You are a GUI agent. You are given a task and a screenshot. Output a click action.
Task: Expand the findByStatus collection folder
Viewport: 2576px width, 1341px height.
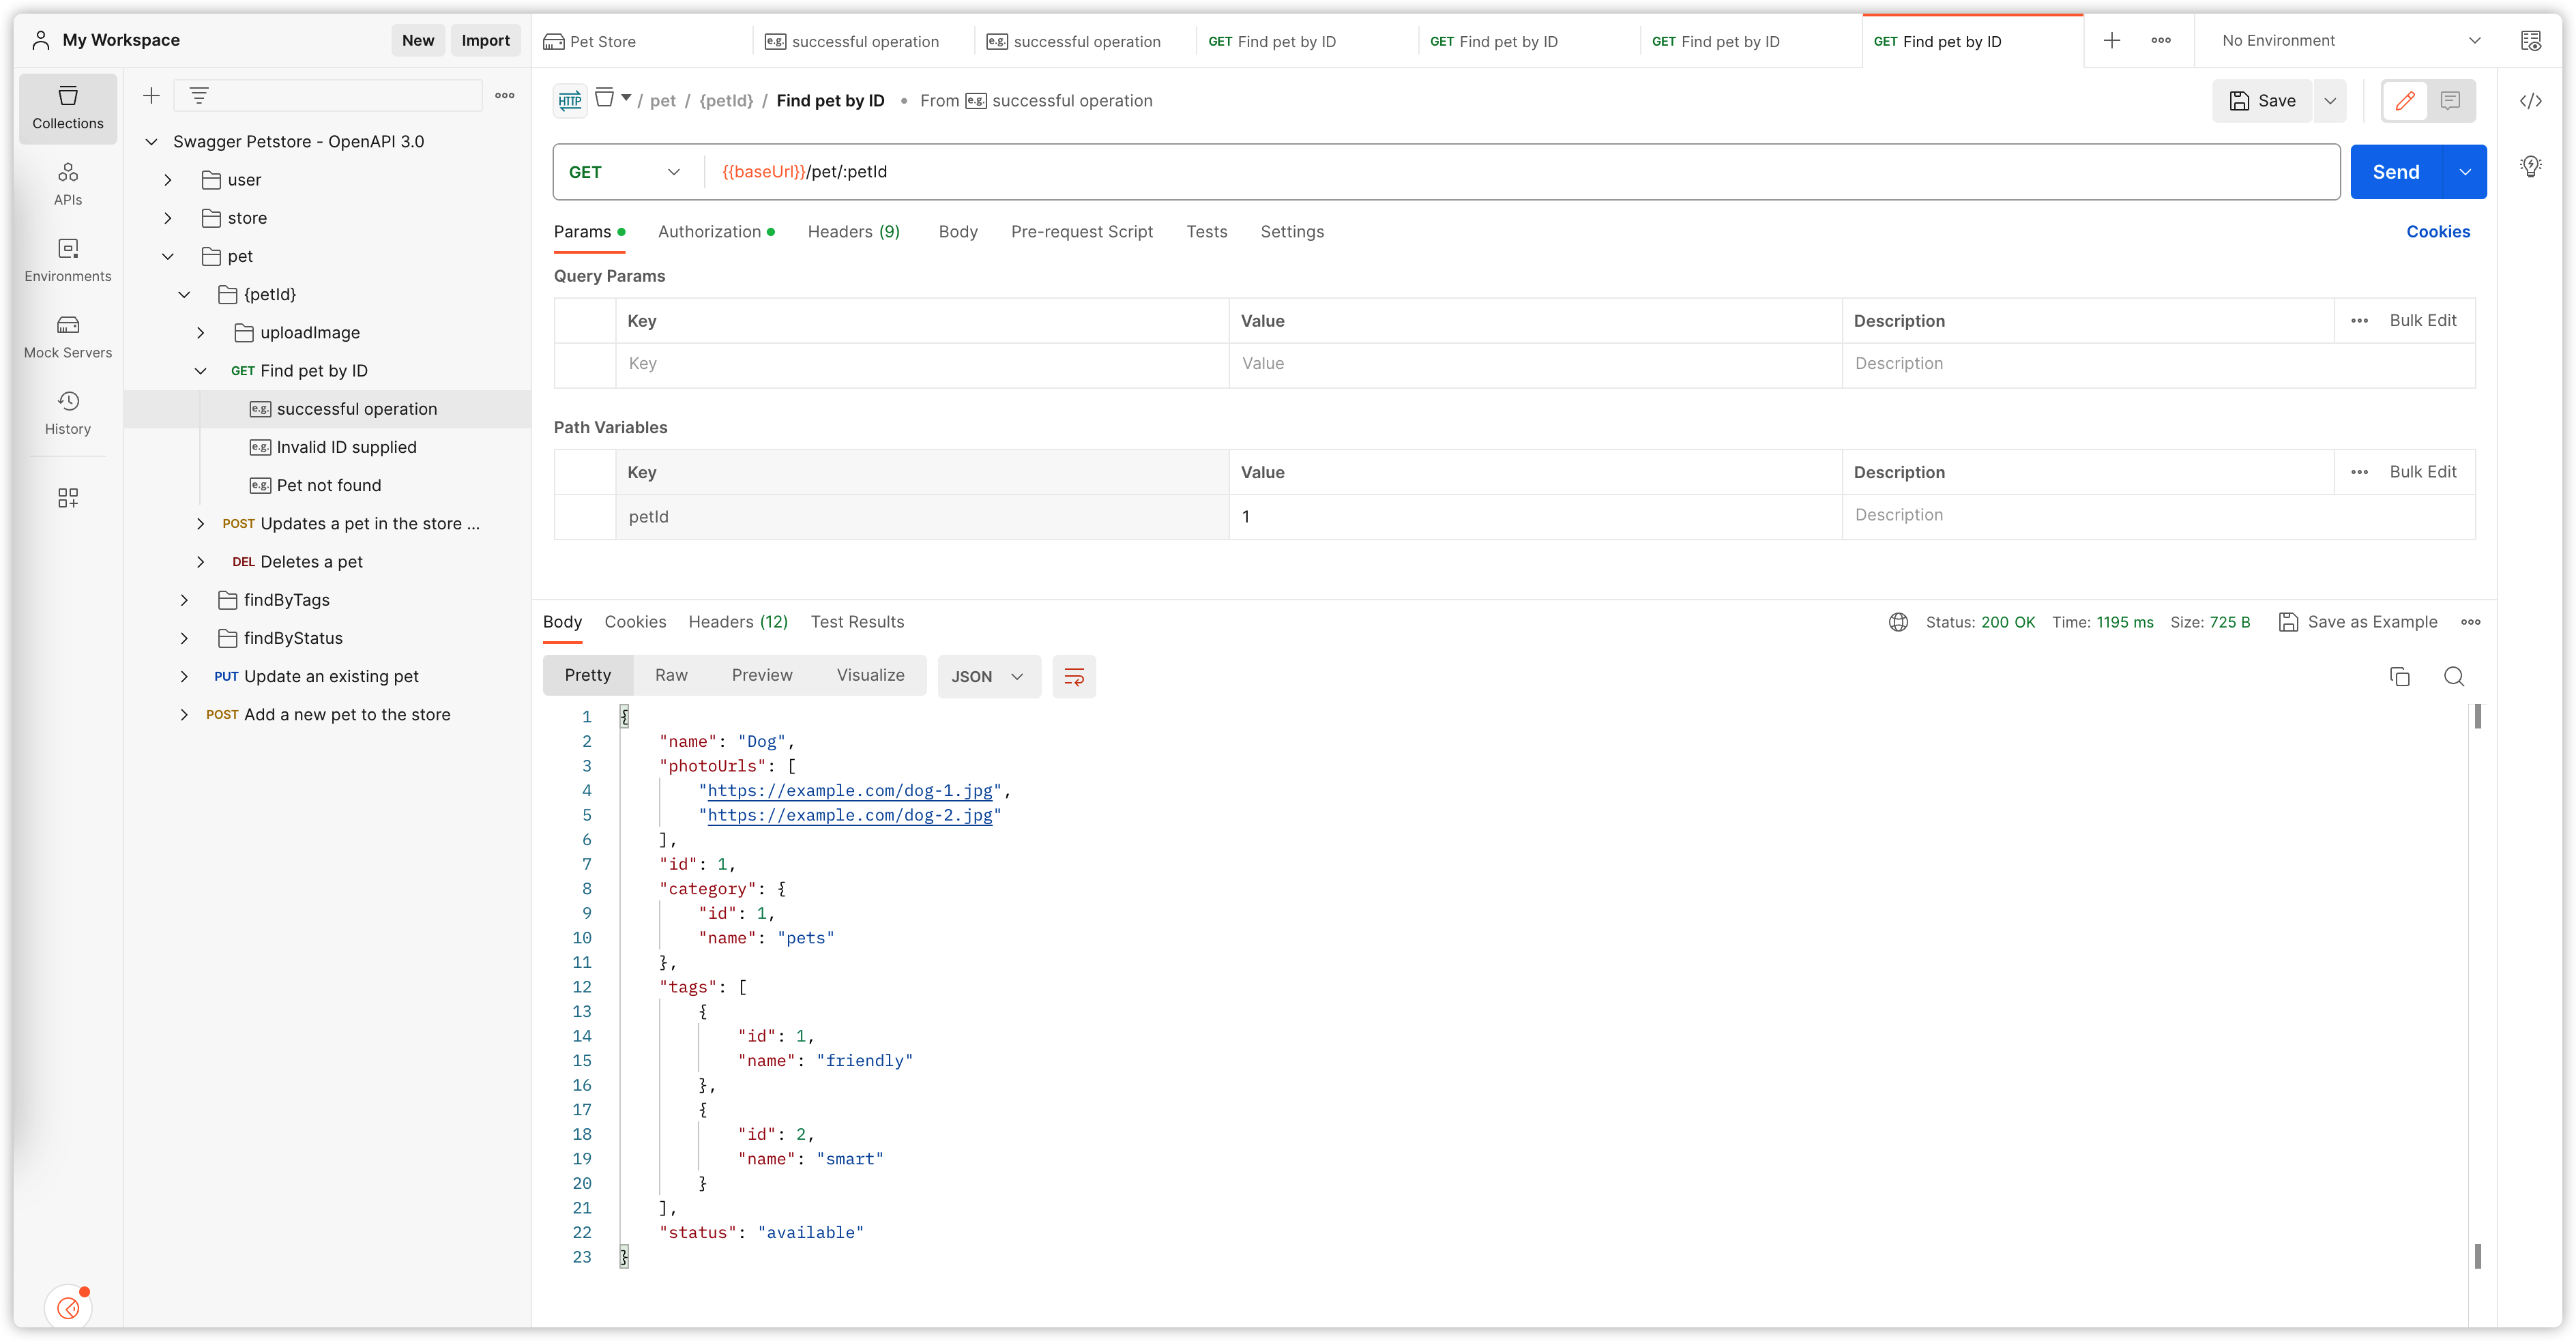point(186,637)
